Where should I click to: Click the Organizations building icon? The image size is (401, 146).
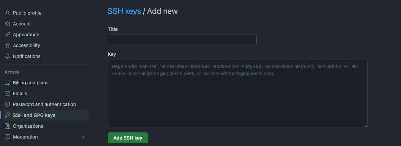coord(7,126)
